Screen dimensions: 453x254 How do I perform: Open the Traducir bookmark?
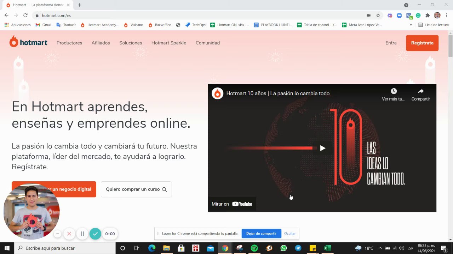tap(66, 25)
